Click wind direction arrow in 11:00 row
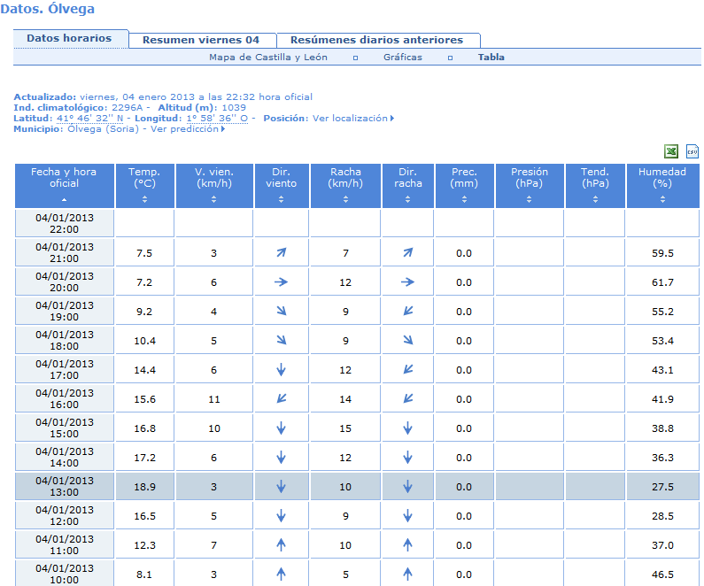704x586 pixels. point(281,544)
